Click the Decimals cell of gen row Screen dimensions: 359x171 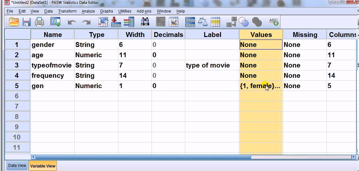(169, 86)
